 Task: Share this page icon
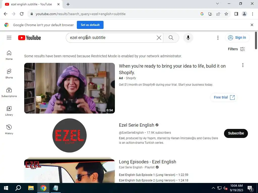pos(218,14)
